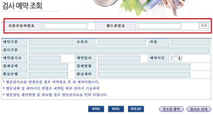Click the 예약시간 label
Image resolution: width=213 pixels, height=115 pixels.
pos(157,58)
